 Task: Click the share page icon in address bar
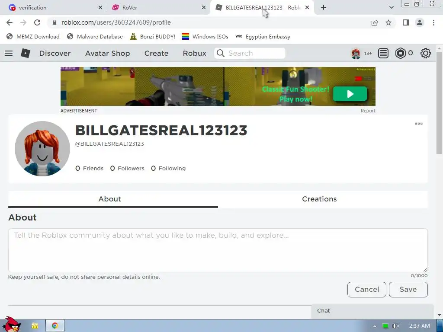[375, 22]
